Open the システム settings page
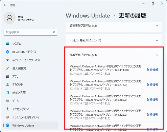 30,44
